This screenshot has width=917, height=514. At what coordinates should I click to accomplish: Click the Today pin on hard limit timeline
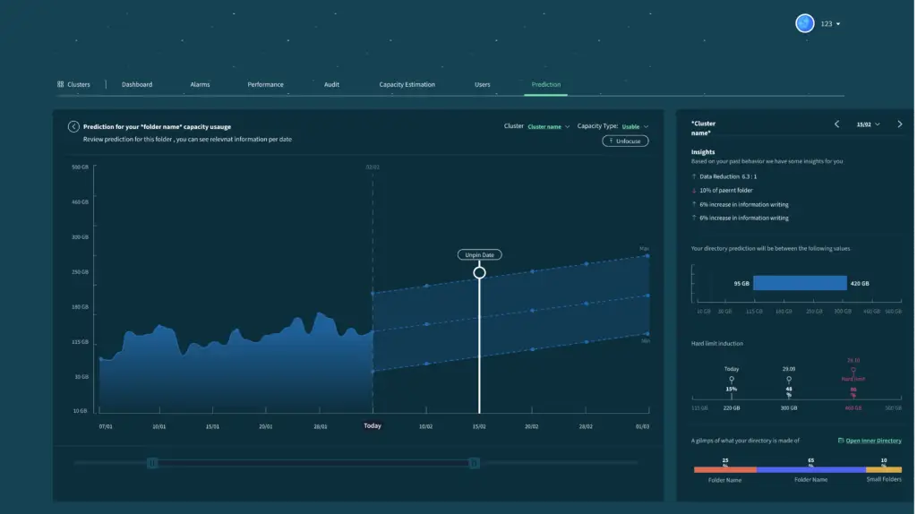tap(732, 379)
